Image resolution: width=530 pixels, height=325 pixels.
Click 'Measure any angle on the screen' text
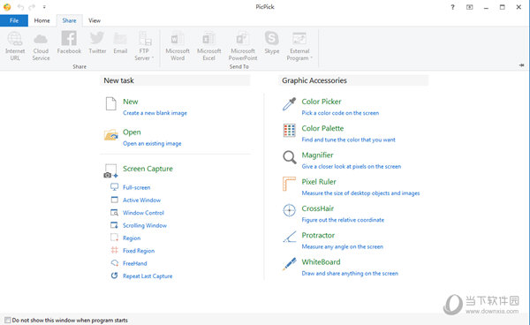point(343,246)
